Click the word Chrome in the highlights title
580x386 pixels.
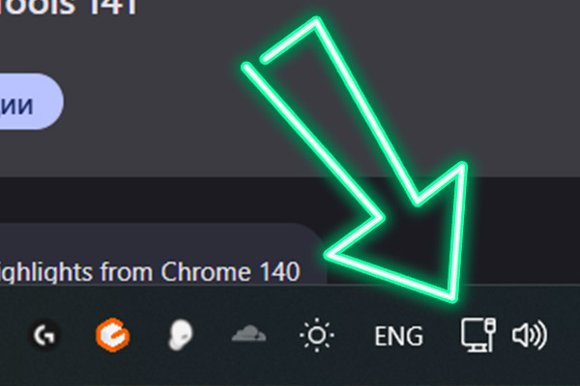click(206, 272)
